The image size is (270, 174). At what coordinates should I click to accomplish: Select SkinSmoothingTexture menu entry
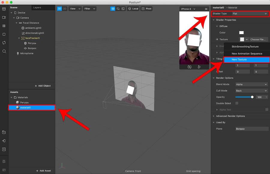coord(245,47)
